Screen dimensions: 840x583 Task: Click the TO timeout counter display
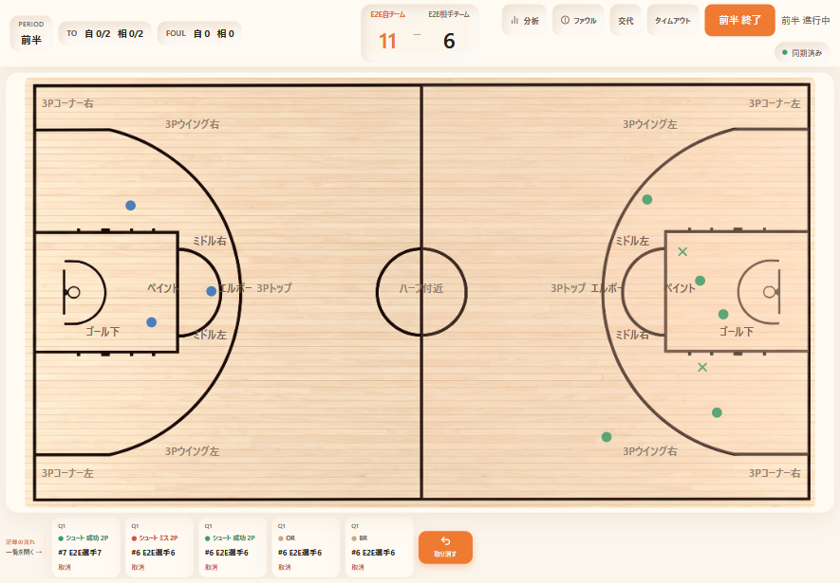coord(105,33)
